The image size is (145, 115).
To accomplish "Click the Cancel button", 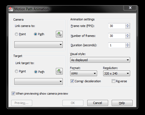I will click(x=98, y=103).
